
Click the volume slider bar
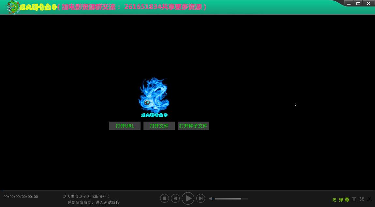tap(232, 199)
